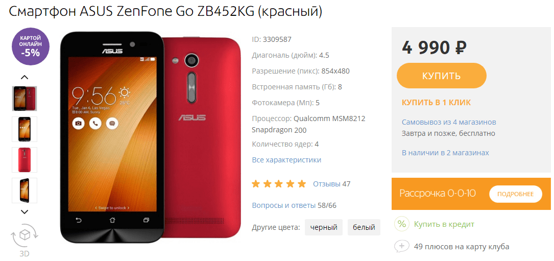554x261 pixels.
Task: Choose the белый color option
Action: [x=364, y=227]
